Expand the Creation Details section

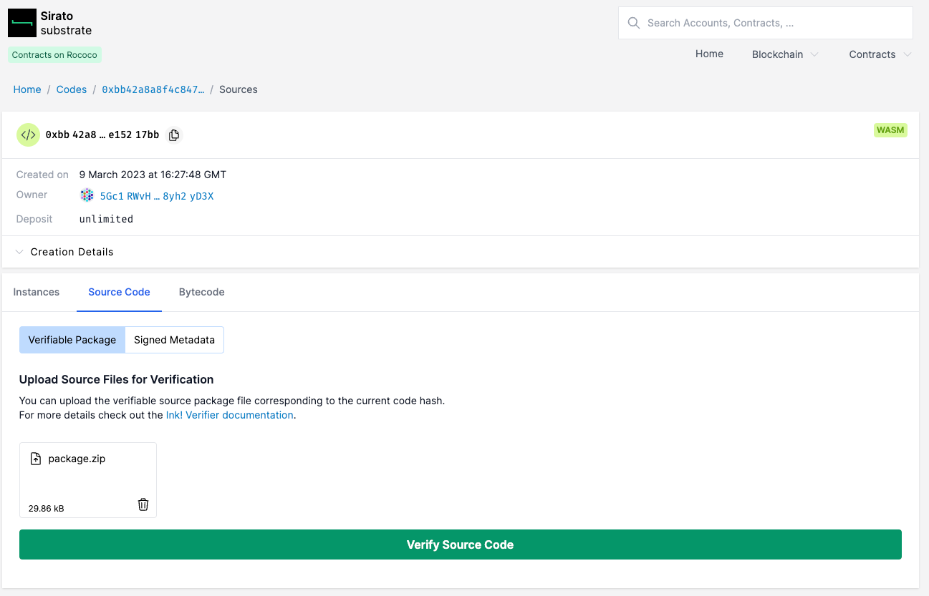pos(72,252)
